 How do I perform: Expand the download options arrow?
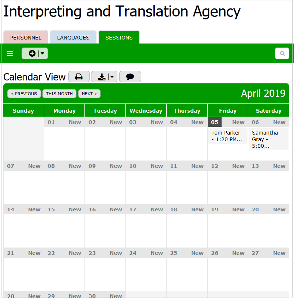pyautogui.click(x=112, y=77)
